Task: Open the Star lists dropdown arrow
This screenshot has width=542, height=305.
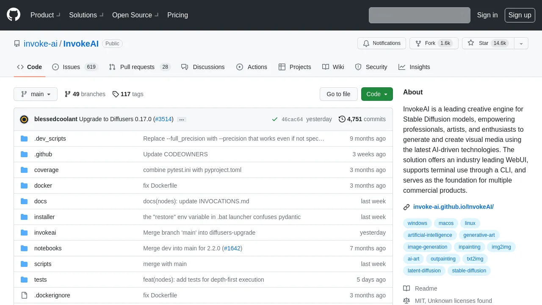Action: [x=521, y=43]
